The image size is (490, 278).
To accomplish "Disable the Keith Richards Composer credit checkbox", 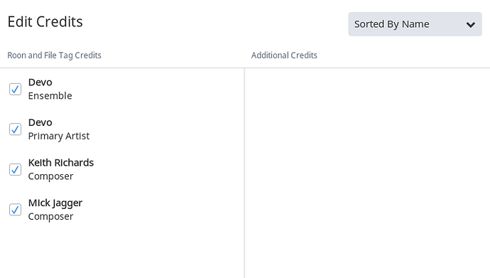I will [x=15, y=169].
